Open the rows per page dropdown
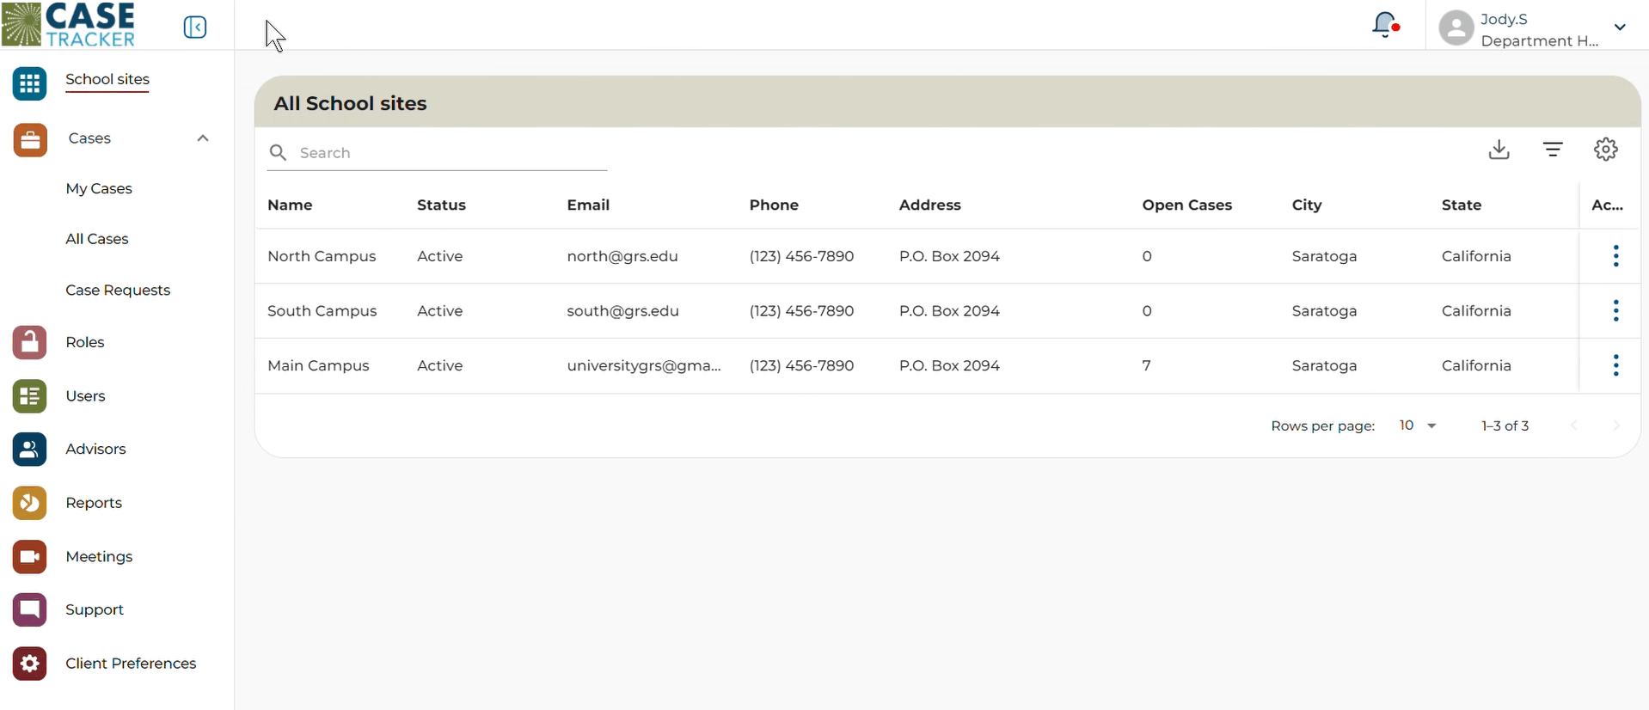This screenshot has width=1649, height=710. click(x=1417, y=425)
